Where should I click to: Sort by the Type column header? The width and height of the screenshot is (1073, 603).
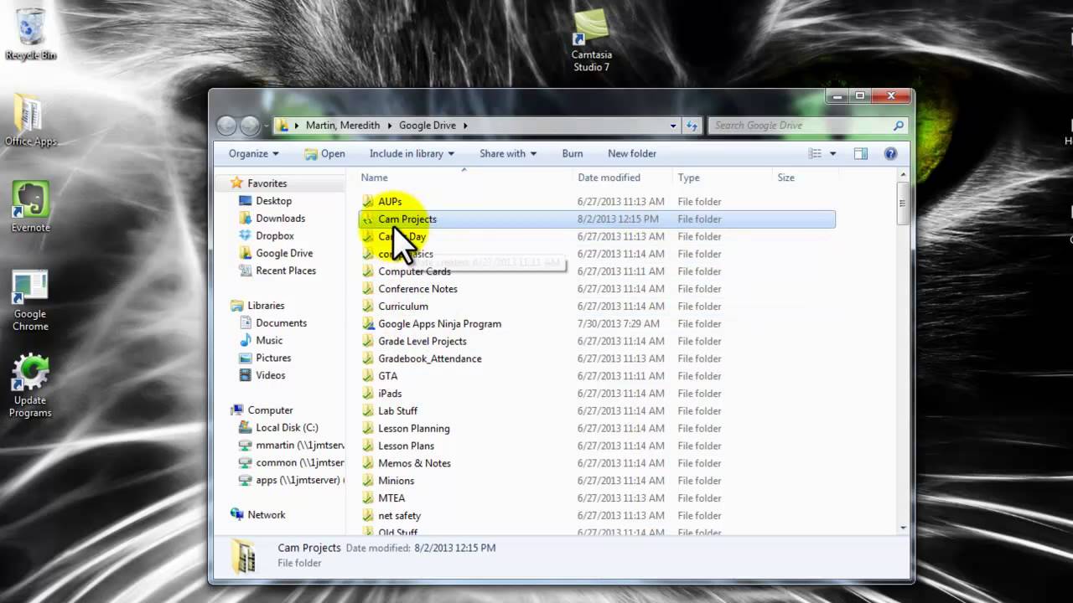723,178
